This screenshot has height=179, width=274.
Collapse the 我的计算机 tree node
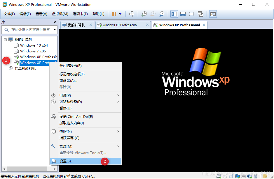[x=6, y=40]
